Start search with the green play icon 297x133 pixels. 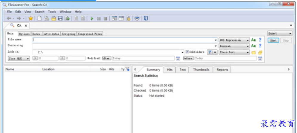tap(92, 18)
